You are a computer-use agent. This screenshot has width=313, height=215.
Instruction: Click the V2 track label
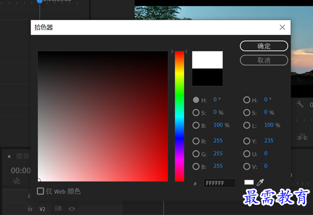pyautogui.click(x=42, y=209)
